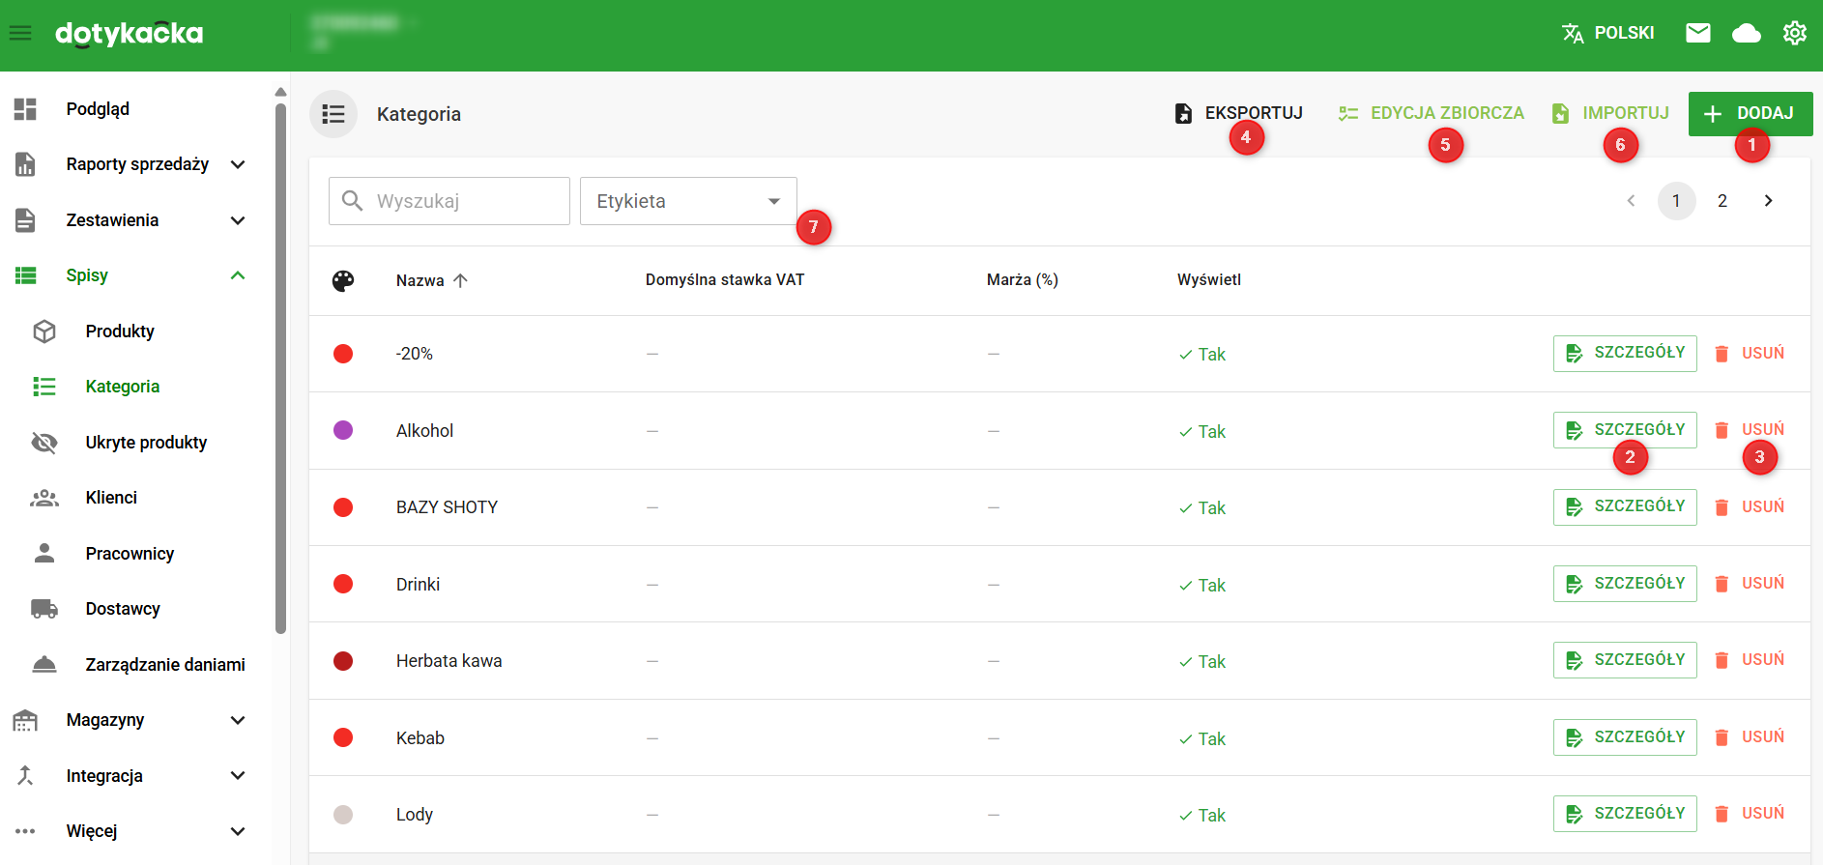Screen dimensions: 1823x865
Task: Open the hamburger menu icon
Action: pos(20,34)
